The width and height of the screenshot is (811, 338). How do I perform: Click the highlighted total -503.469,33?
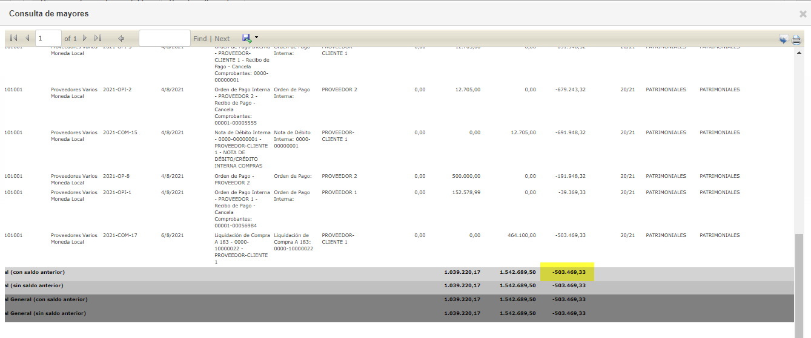[x=569, y=272]
